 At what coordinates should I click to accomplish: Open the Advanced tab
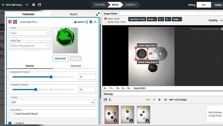point(76,66)
